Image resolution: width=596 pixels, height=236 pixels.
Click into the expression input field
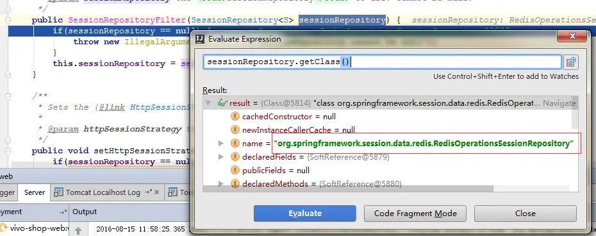pos(383,62)
